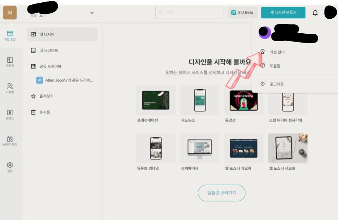
Task: Open 휴지통 trash folder
Action: [x=62, y=112]
